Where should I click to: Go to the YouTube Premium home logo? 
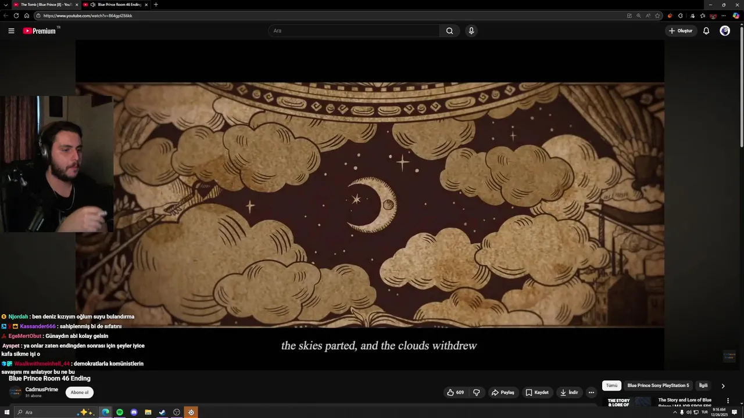tap(40, 31)
